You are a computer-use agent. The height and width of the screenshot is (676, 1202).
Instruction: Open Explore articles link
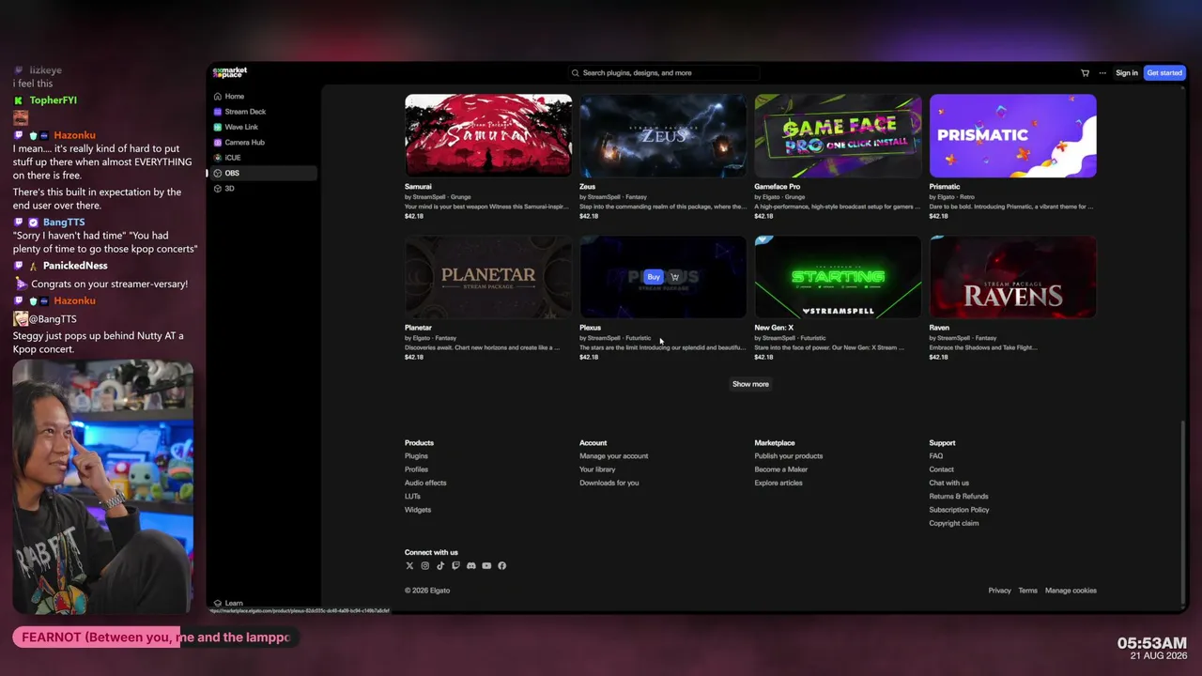[x=778, y=483]
